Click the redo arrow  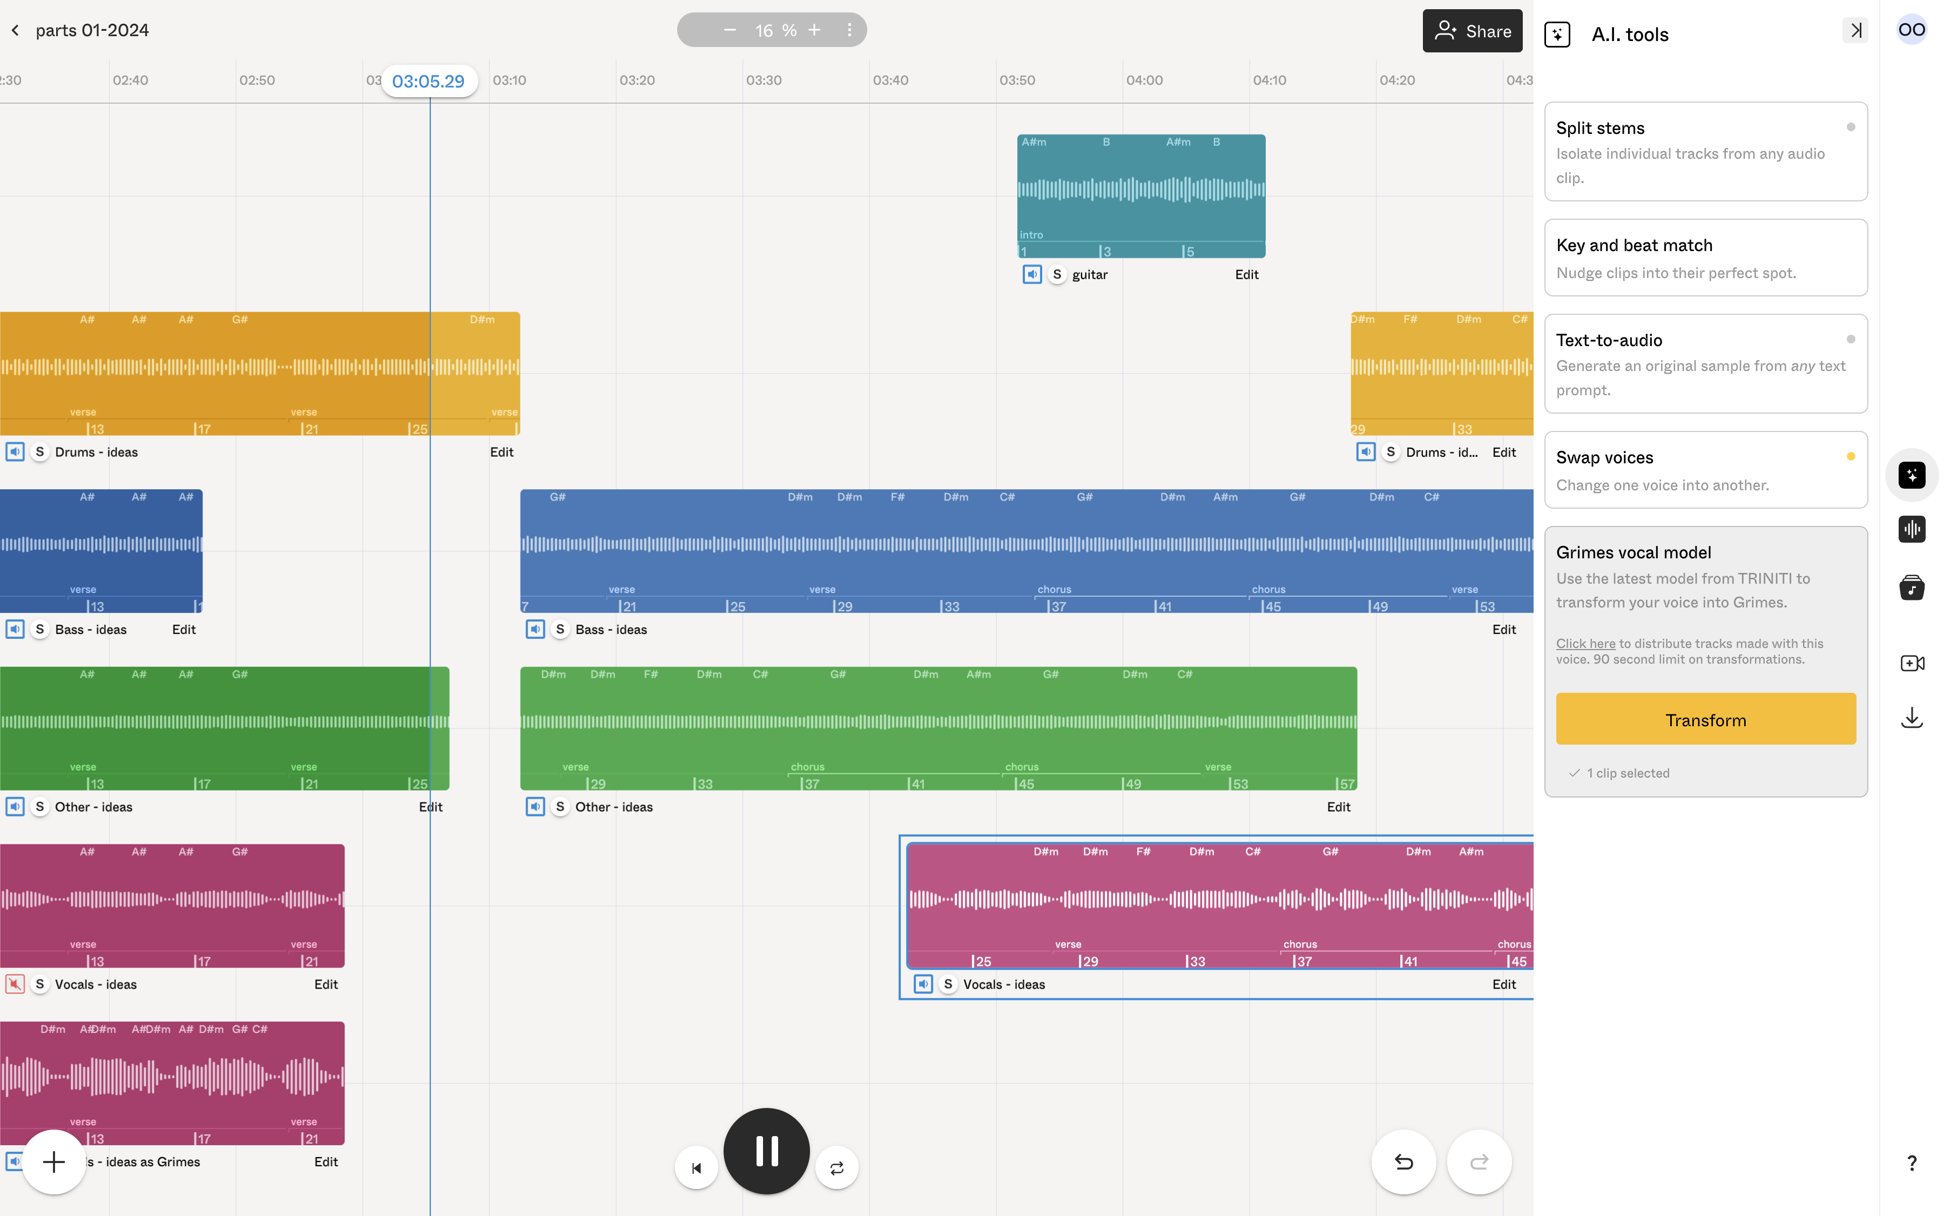point(1479,1162)
